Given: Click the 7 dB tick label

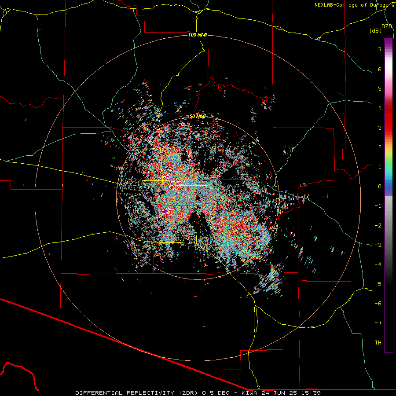Looking at the screenshot, I should 380,50.
